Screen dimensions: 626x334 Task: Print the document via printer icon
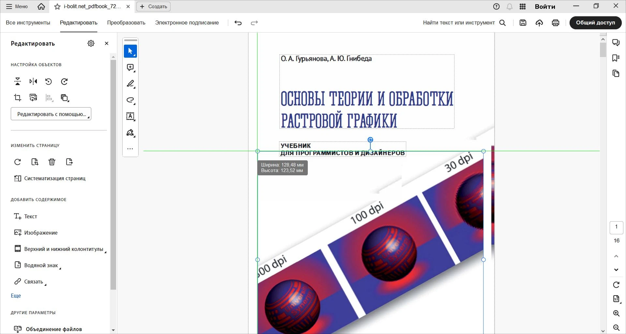click(x=556, y=23)
